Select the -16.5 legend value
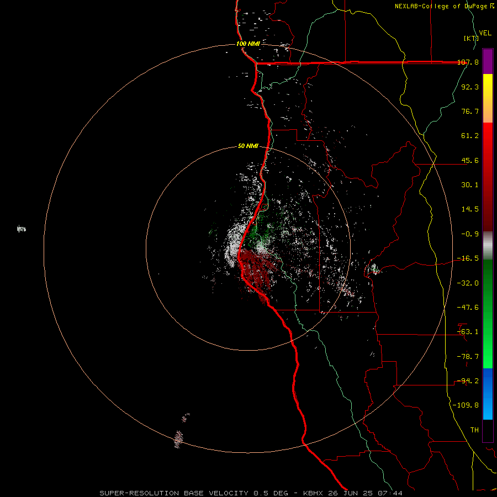This screenshot has height=497, width=497. pyautogui.click(x=468, y=258)
